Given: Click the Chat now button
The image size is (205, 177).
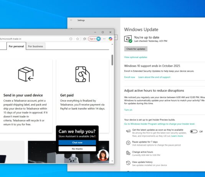Looking at the screenshot, I should 77,143.
